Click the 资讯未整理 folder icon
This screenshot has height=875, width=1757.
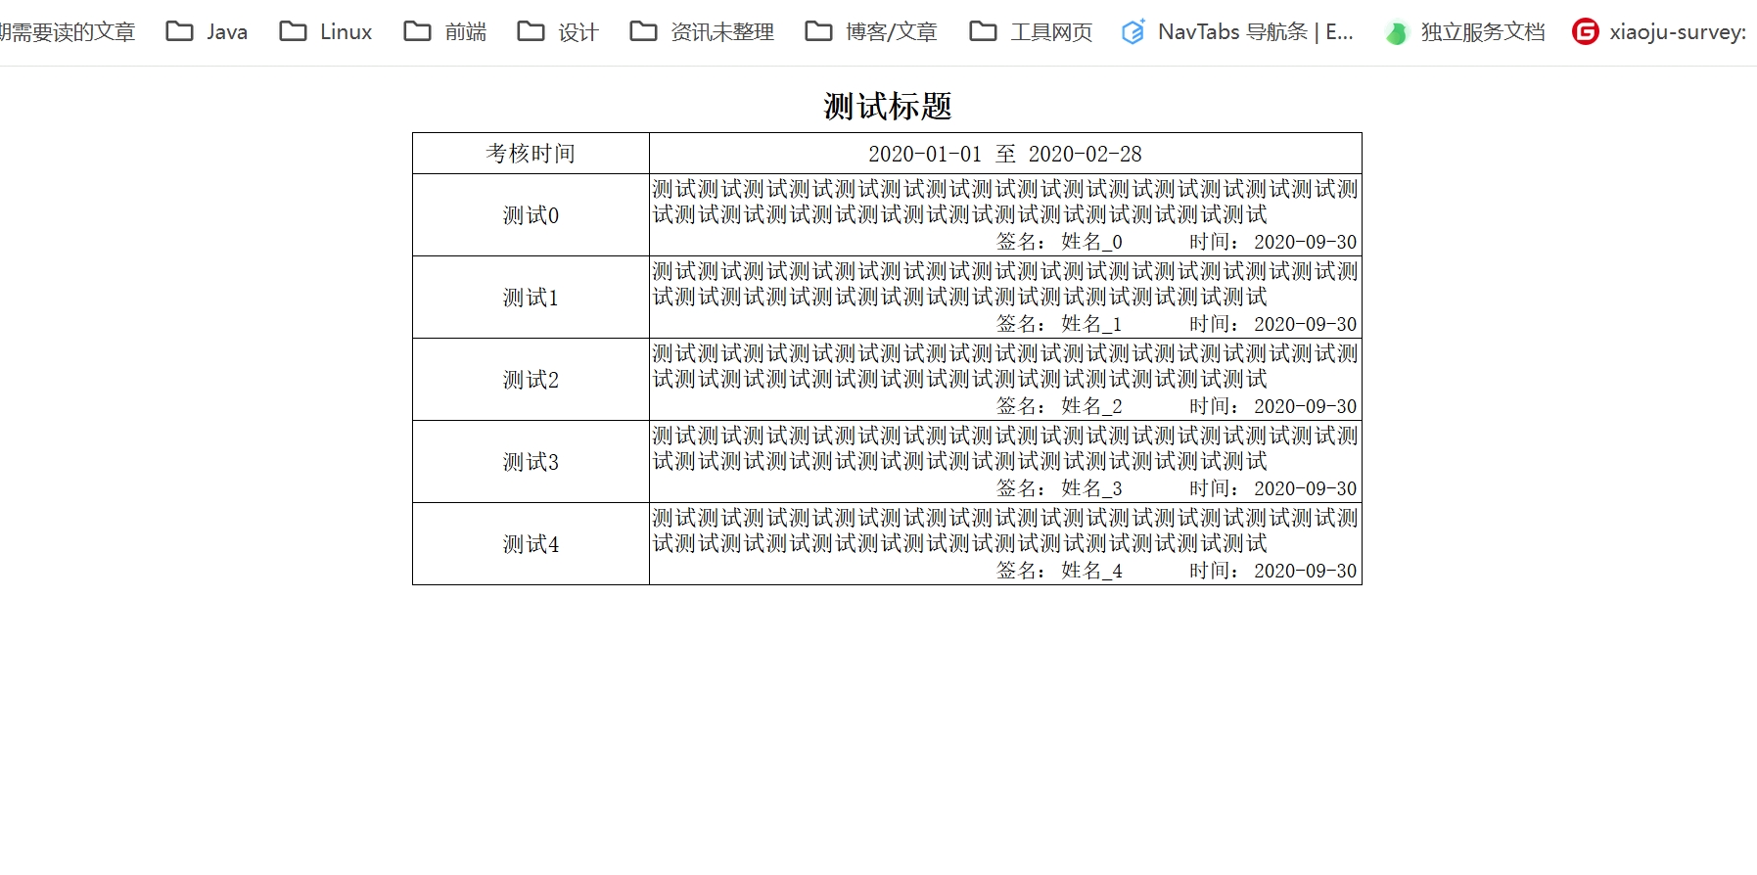point(643,31)
